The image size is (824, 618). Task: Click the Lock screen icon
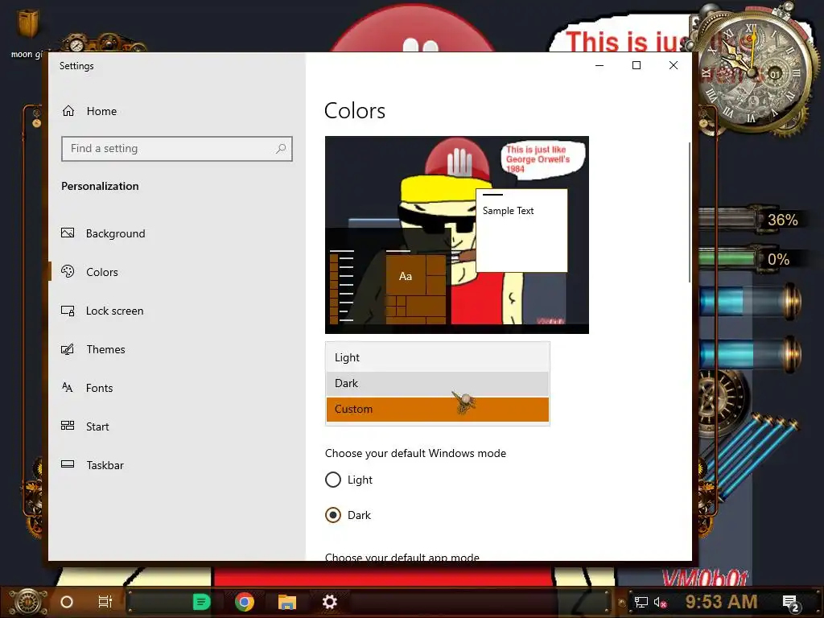click(x=68, y=311)
